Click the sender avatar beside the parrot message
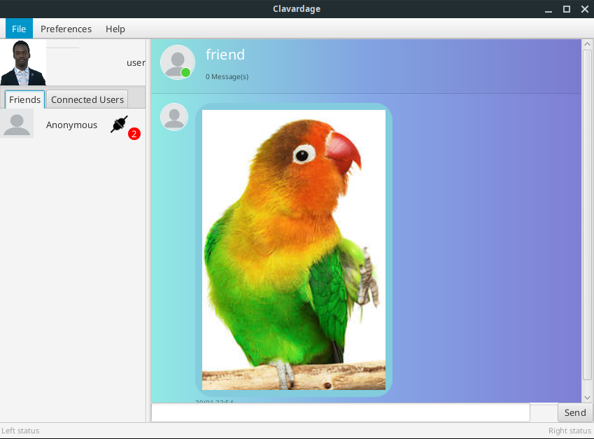Image resolution: width=594 pixels, height=439 pixels. (174, 117)
